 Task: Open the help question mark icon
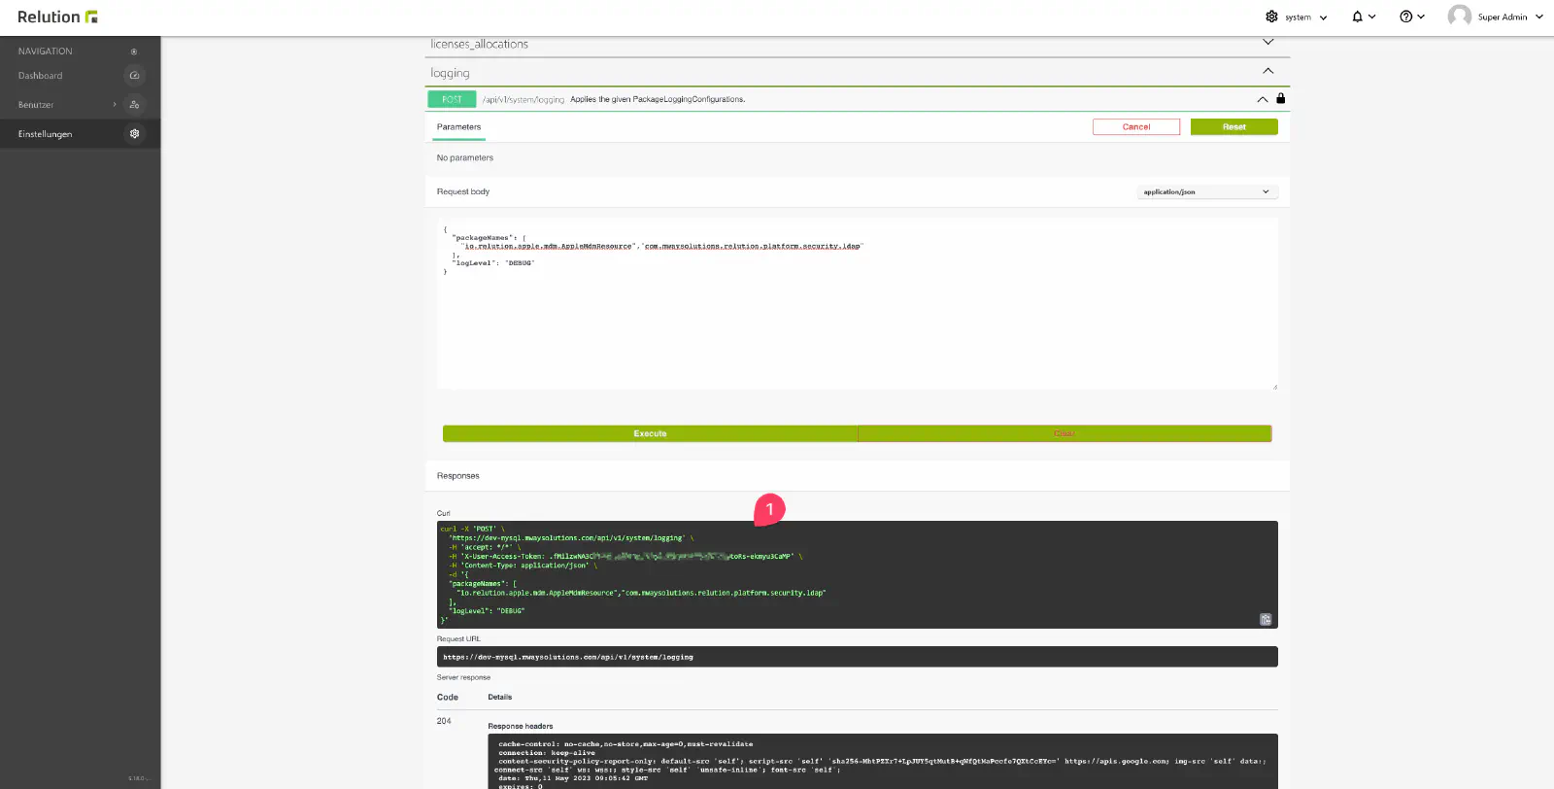(1405, 17)
